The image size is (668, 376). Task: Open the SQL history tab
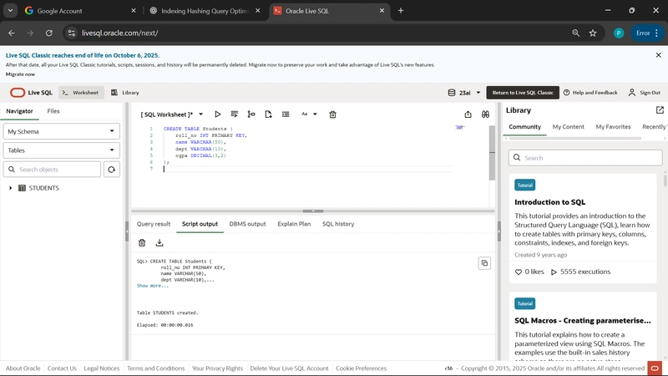338,224
